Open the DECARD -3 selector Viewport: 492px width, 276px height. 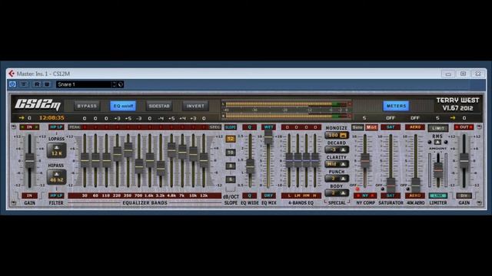[337, 149]
